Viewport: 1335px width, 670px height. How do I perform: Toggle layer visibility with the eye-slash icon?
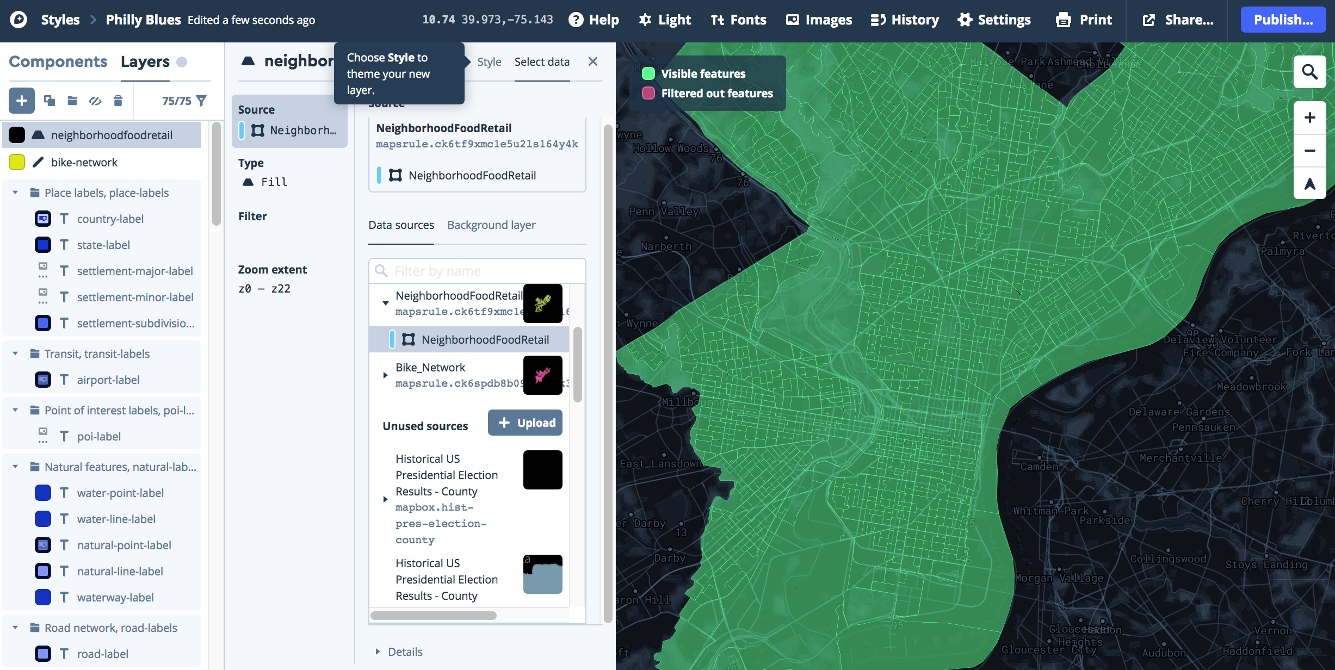tap(95, 101)
